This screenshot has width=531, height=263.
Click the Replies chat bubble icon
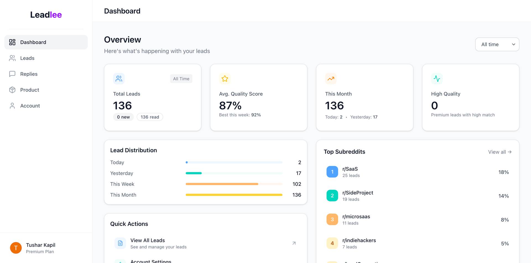pos(12,74)
